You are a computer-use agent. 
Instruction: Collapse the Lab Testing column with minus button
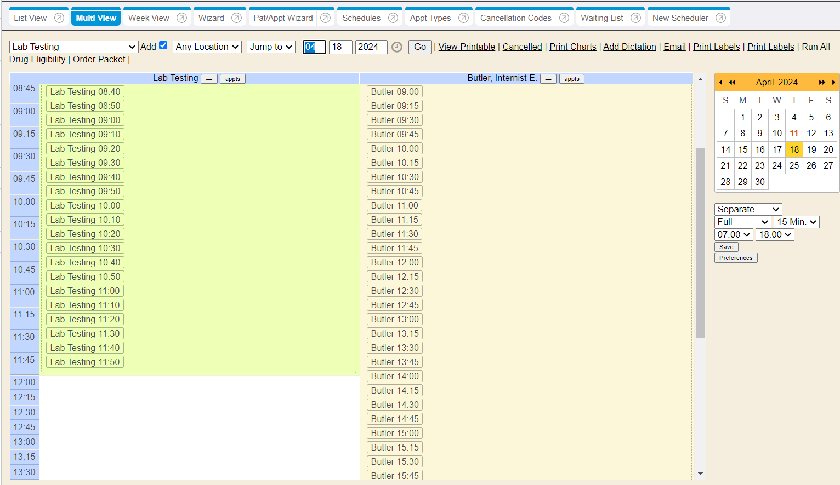click(209, 79)
